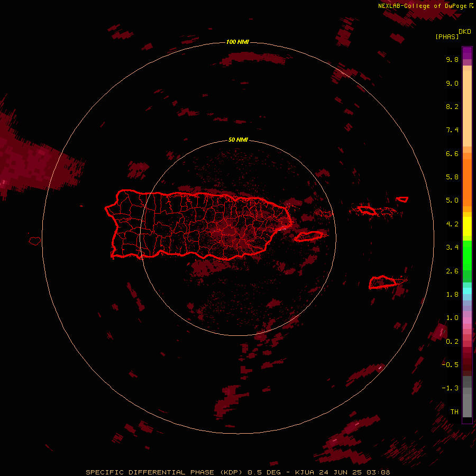Select the [PHAS] unit label
Image resolution: width=476 pixels, height=476 pixels.
(447, 36)
